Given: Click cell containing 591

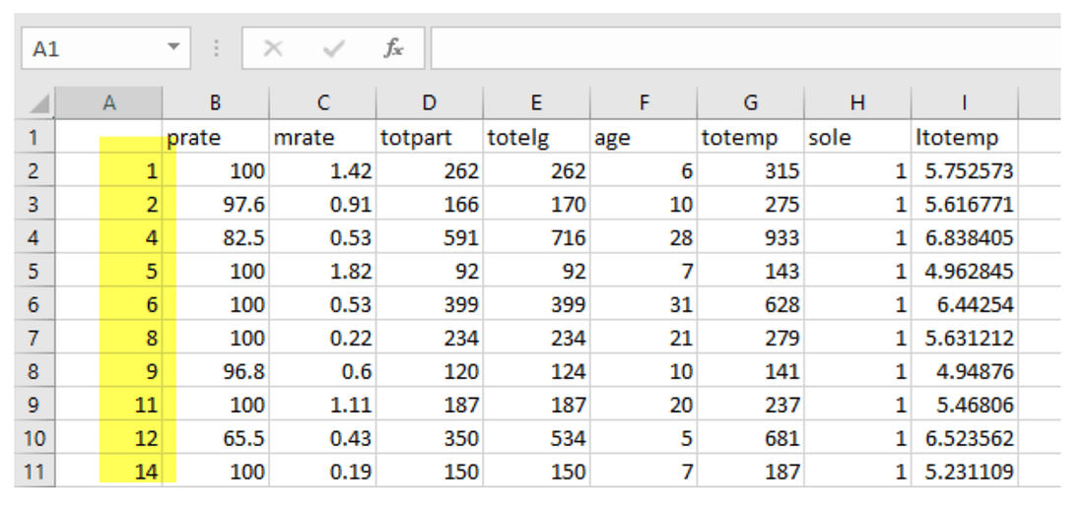Looking at the screenshot, I should [x=430, y=236].
